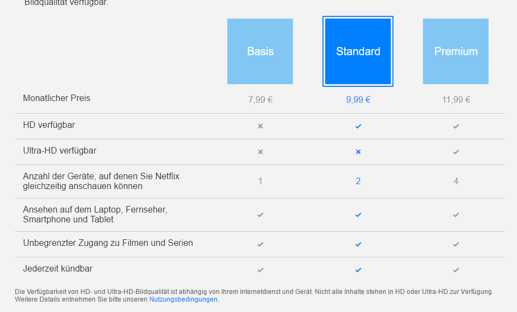
Task: Click the Premium device count 4
Action: coord(456,181)
